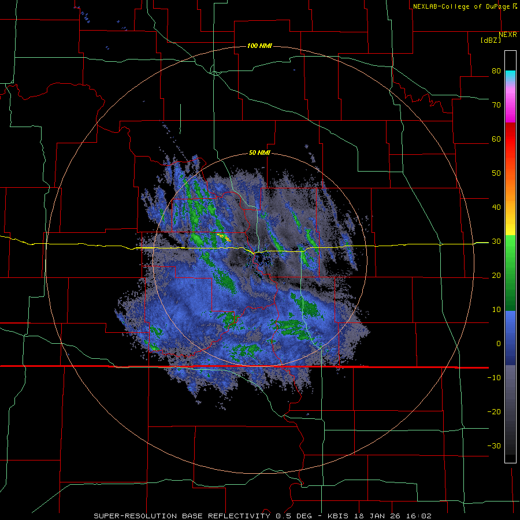Click the "50 NMI" range ring label

coord(259,153)
